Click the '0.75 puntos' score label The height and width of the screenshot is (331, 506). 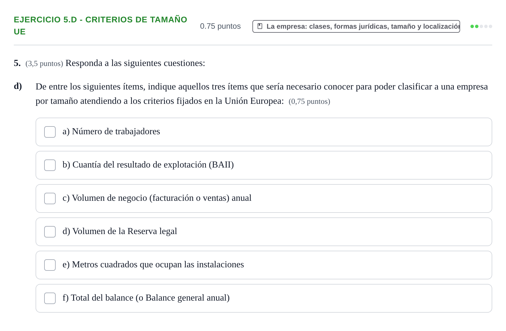[x=220, y=26]
